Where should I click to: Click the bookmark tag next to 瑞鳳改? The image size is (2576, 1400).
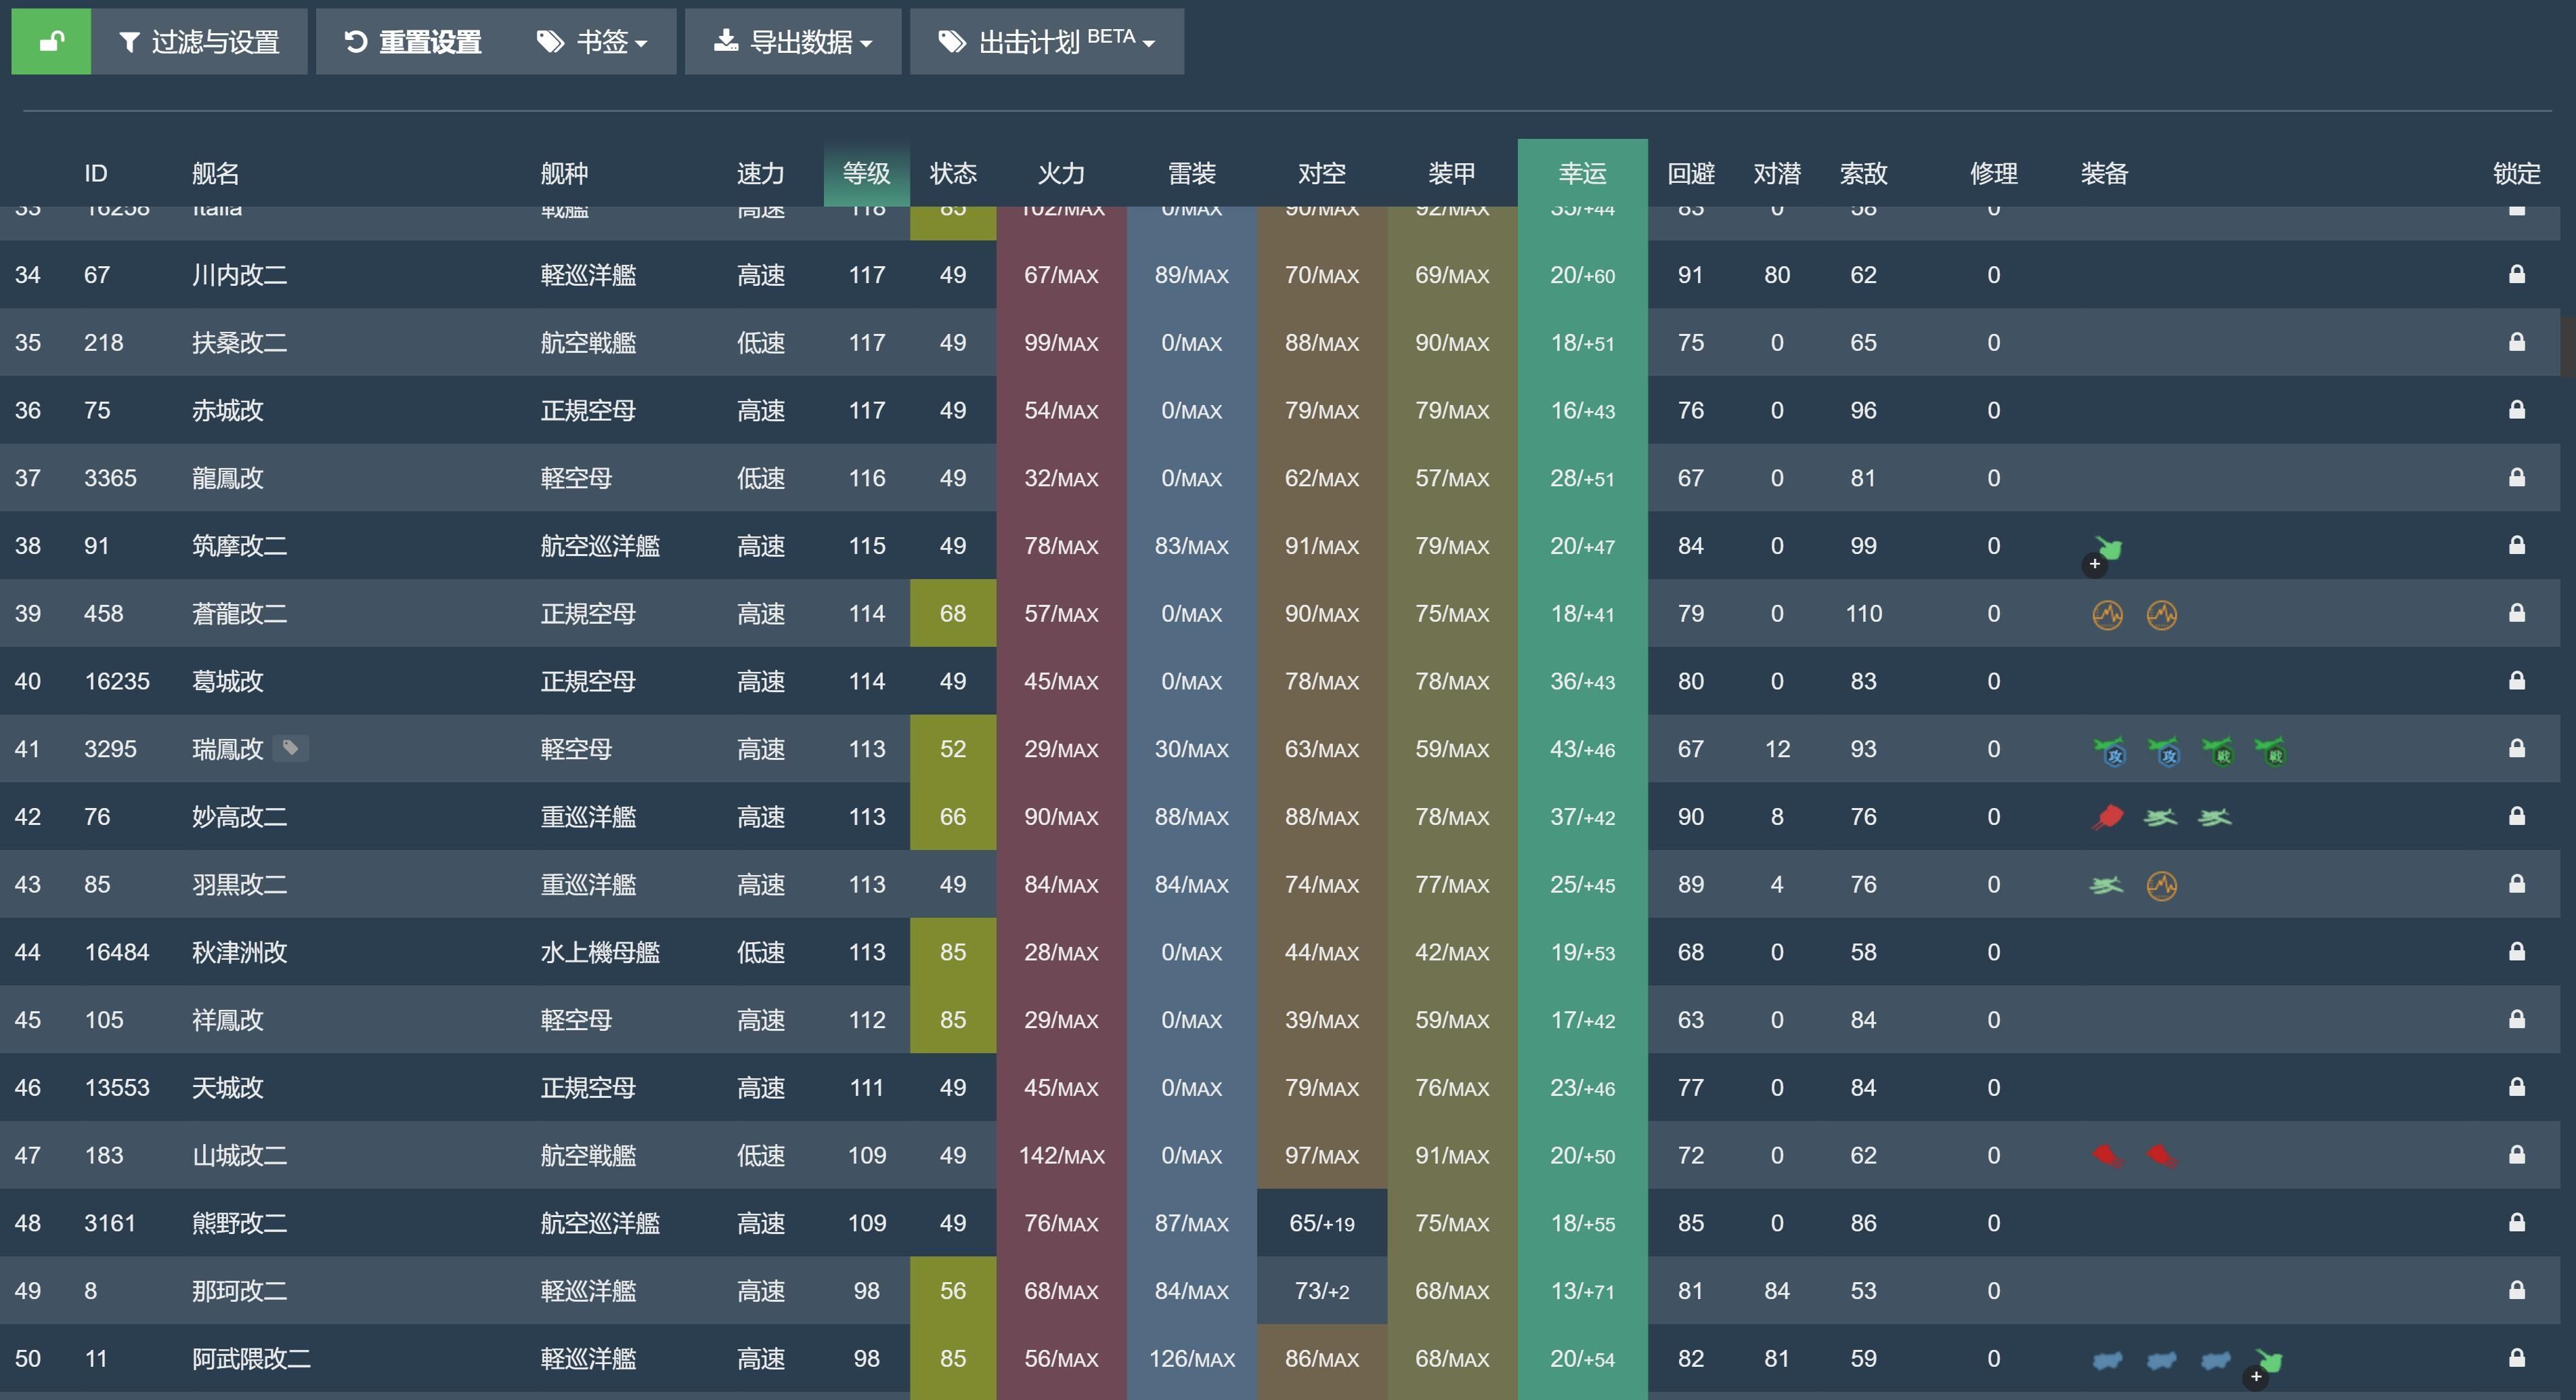[290, 748]
